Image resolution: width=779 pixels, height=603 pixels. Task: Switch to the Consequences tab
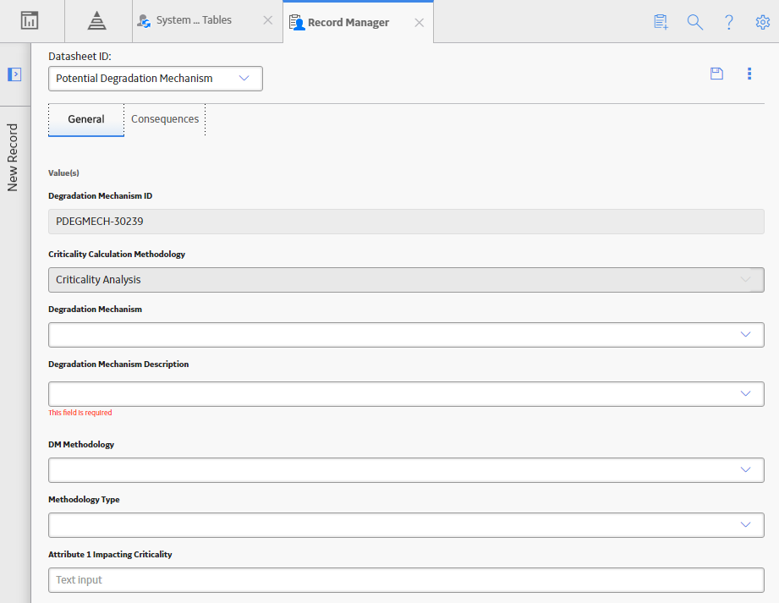[165, 119]
